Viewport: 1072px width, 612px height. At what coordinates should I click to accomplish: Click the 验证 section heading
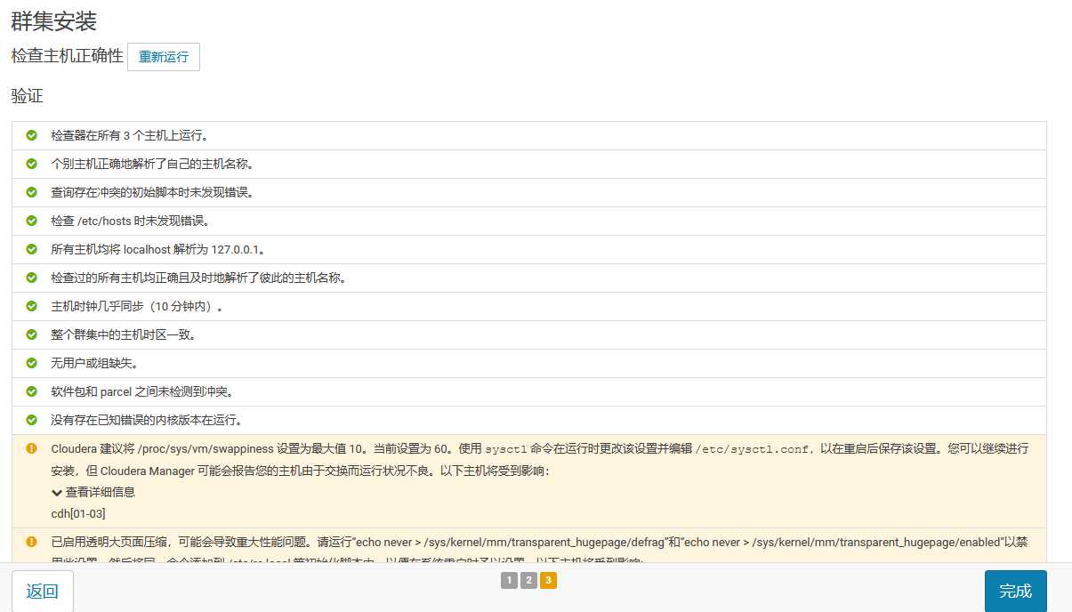click(x=27, y=96)
